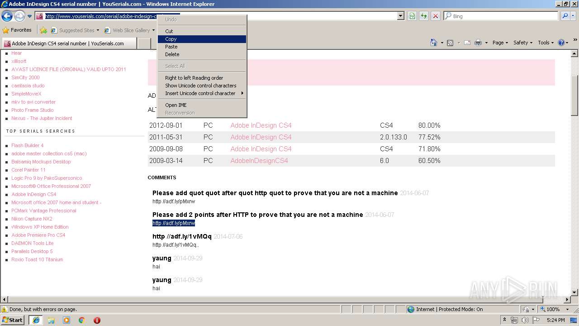
Task: Open the Safety menu
Action: coord(523,43)
